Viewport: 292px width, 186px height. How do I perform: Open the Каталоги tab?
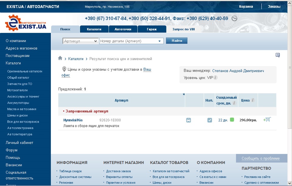94,29
